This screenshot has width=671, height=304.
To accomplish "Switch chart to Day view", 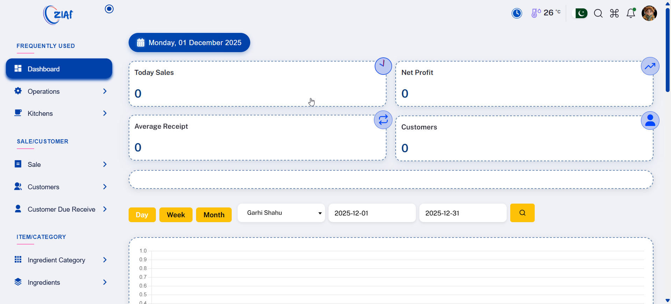I will 142,215.
